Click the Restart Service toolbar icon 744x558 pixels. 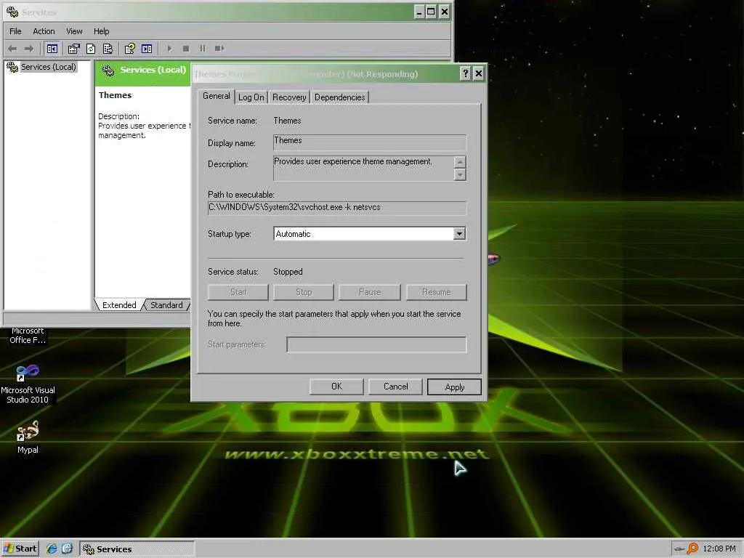point(219,49)
